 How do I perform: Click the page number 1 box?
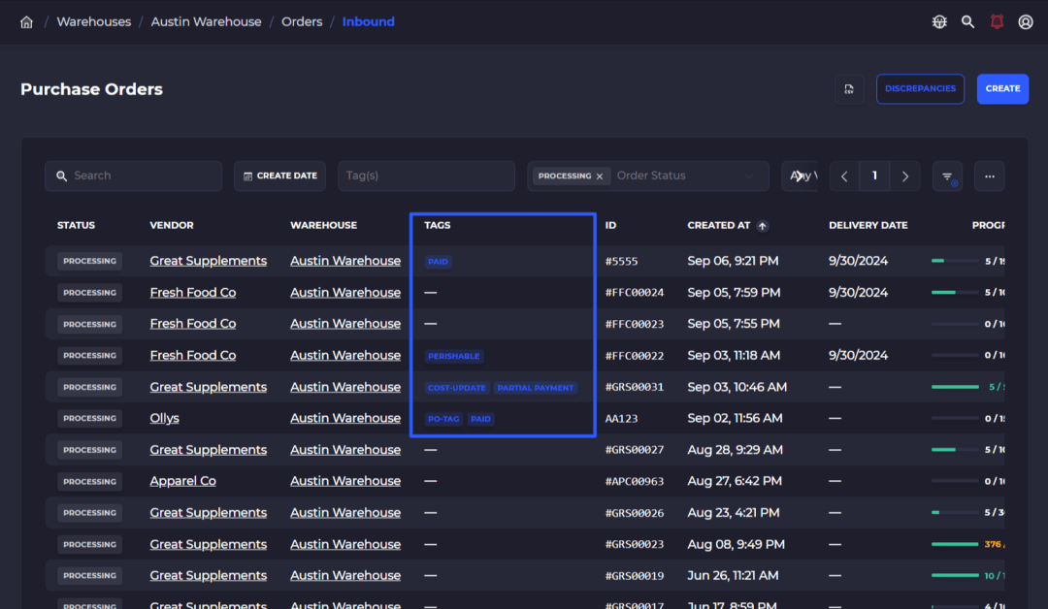874,176
